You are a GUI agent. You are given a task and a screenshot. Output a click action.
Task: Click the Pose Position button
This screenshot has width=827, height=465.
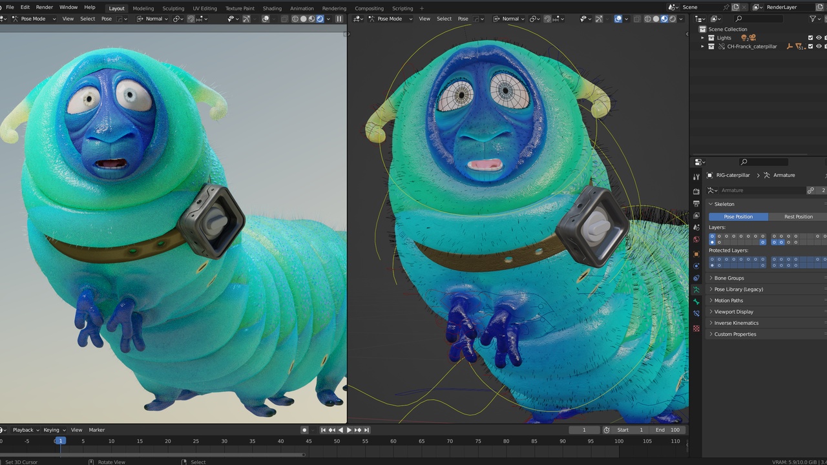738,216
